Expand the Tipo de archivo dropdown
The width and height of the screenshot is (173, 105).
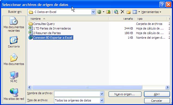(102, 100)
